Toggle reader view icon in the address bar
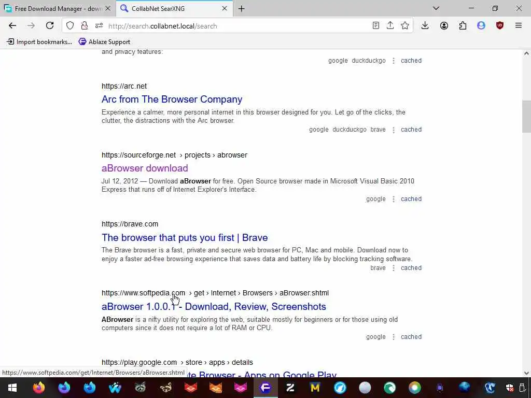 [x=375, y=26]
